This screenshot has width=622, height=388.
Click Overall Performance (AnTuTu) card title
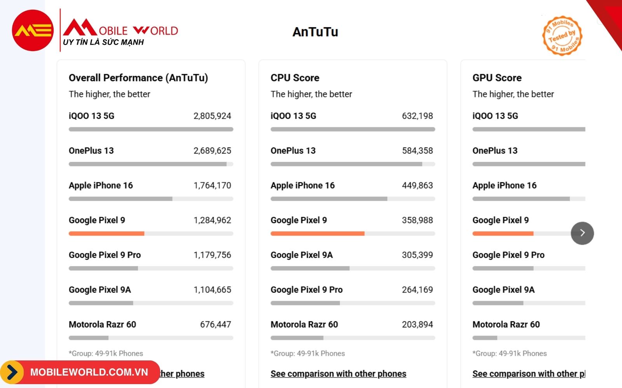coord(138,78)
